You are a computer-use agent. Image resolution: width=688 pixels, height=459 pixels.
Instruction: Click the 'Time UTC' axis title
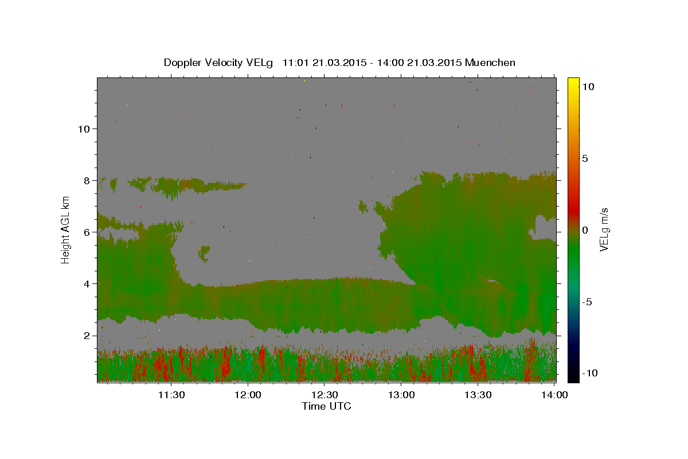pos(326,406)
